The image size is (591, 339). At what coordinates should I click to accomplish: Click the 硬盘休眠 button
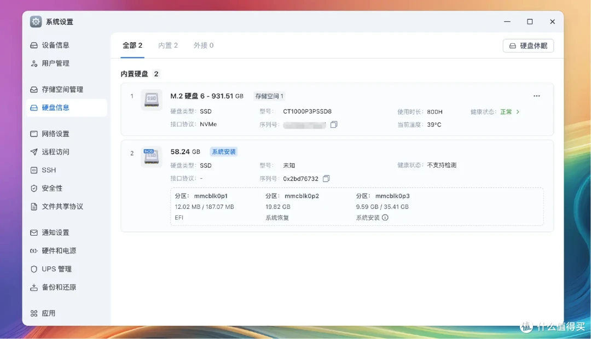(x=528, y=45)
